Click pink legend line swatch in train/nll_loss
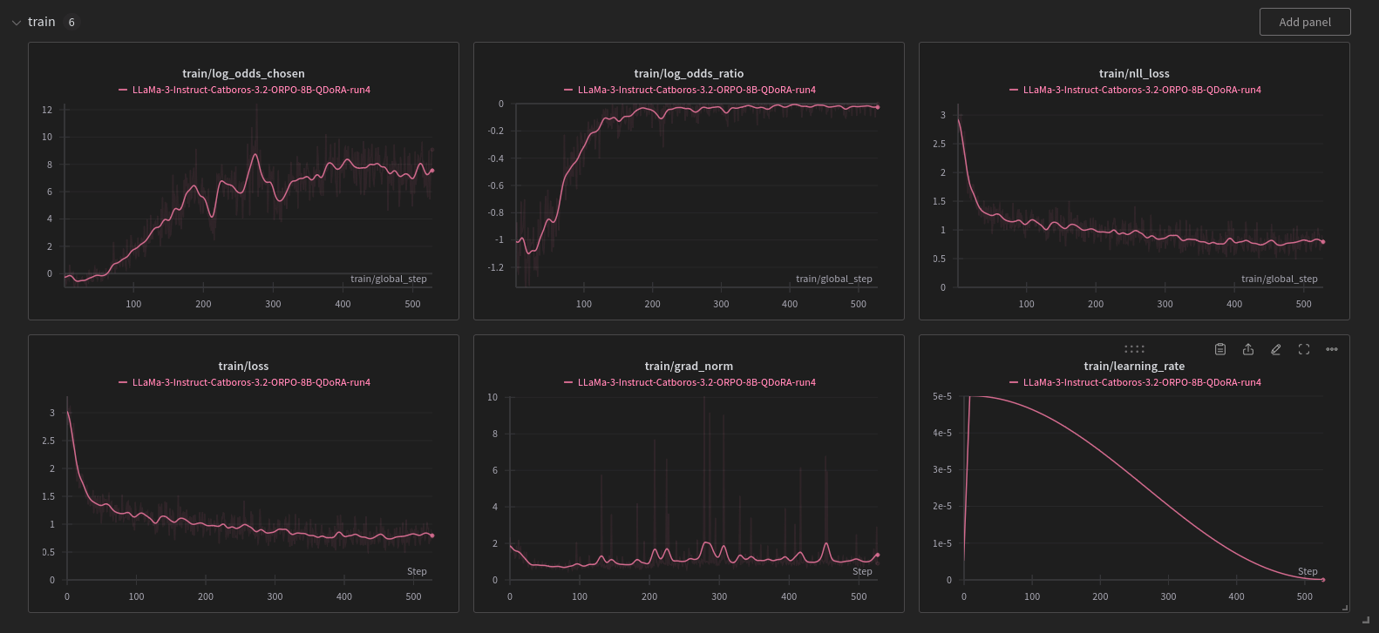 coord(1014,90)
